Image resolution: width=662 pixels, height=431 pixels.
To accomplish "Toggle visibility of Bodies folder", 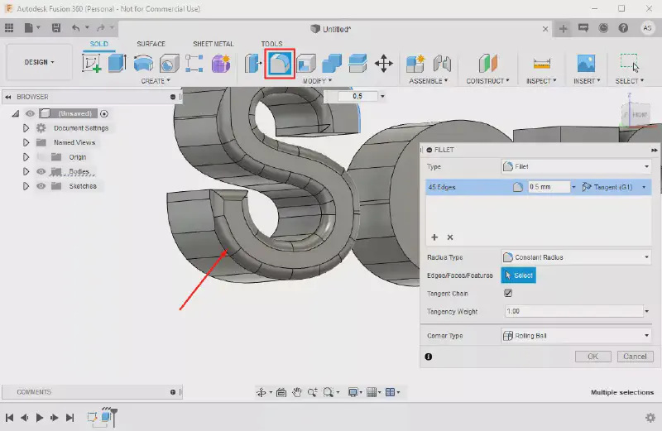I will [41, 171].
